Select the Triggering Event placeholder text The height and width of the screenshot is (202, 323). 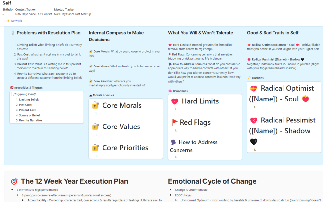24,94
